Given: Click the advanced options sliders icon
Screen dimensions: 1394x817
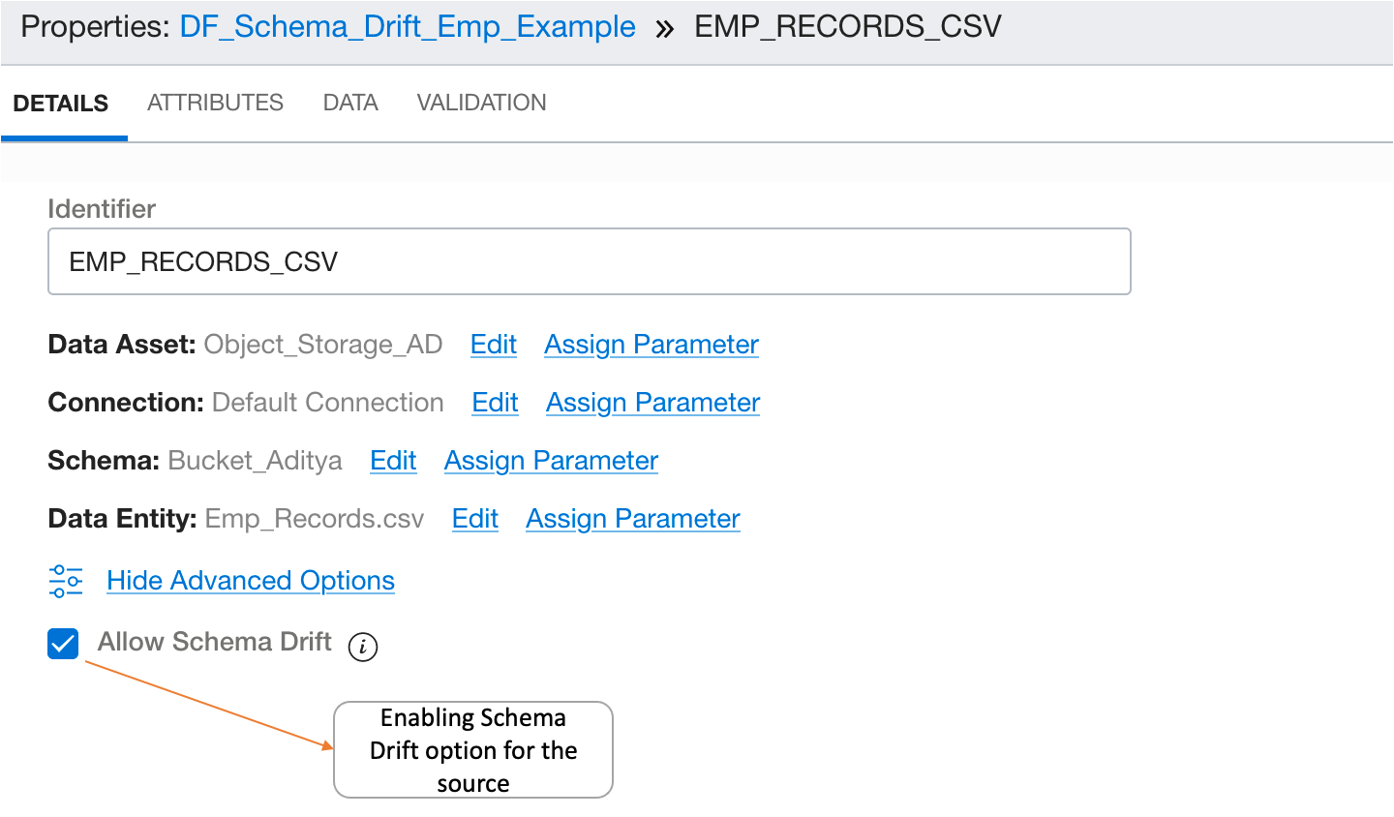Looking at the screenshot, I should [66, 581].
